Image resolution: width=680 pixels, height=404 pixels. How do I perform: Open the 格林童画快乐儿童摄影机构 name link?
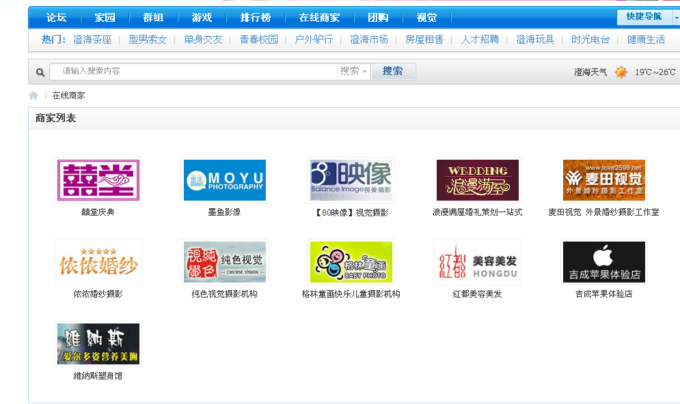coord(351,294)
